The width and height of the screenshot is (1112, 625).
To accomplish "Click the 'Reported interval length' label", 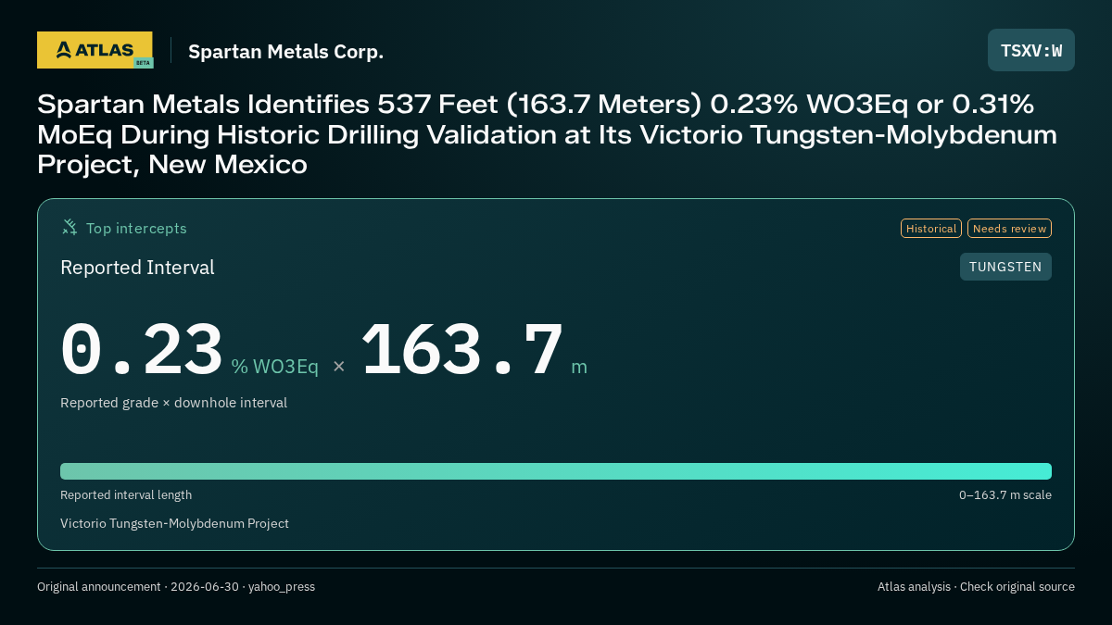I will point(126,495).
